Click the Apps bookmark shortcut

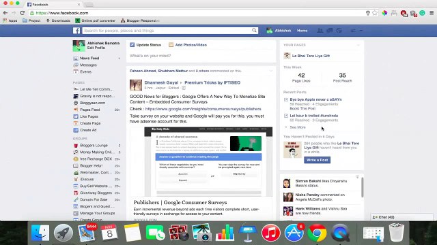pyautogui.click(x=10, y=20)
